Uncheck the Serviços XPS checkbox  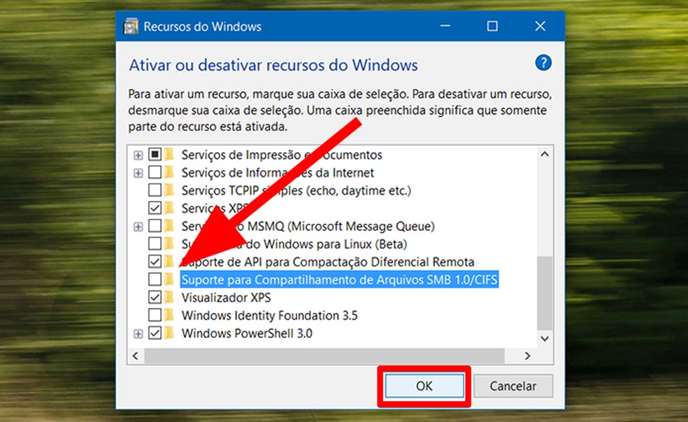coord(155,208)
